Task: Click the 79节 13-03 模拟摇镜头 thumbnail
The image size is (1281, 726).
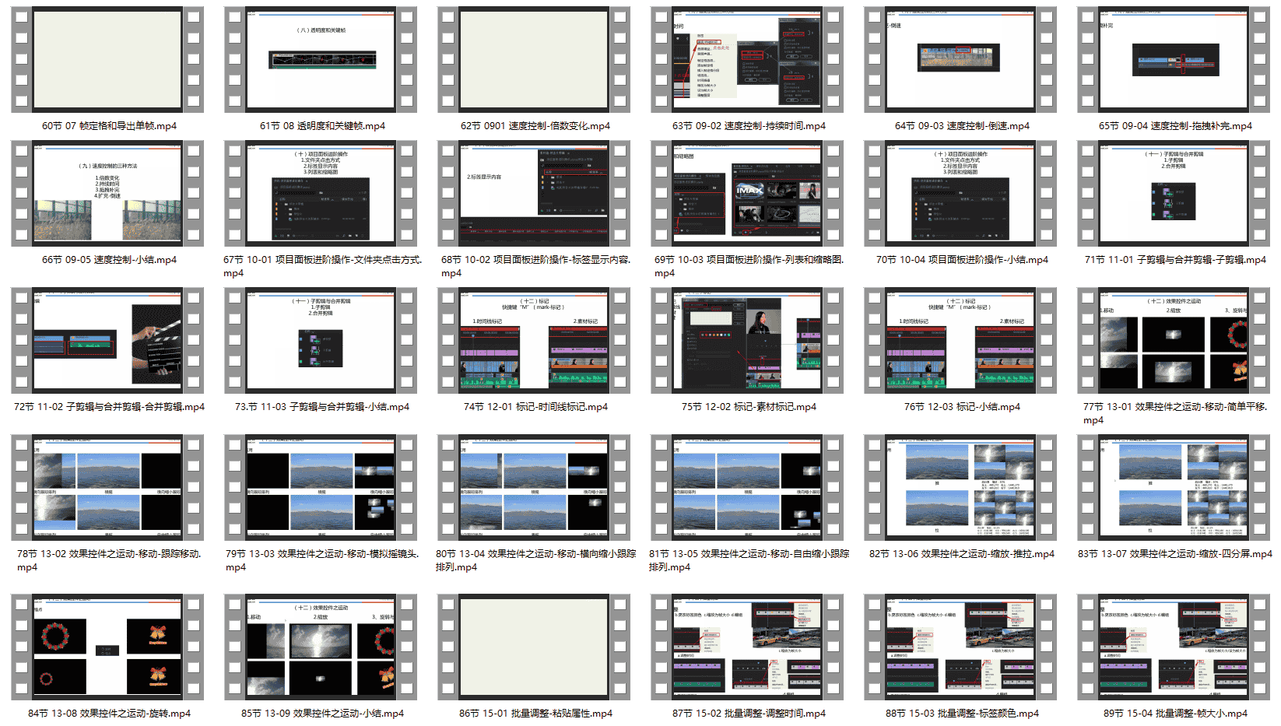Action: click(x=321, y=488)
